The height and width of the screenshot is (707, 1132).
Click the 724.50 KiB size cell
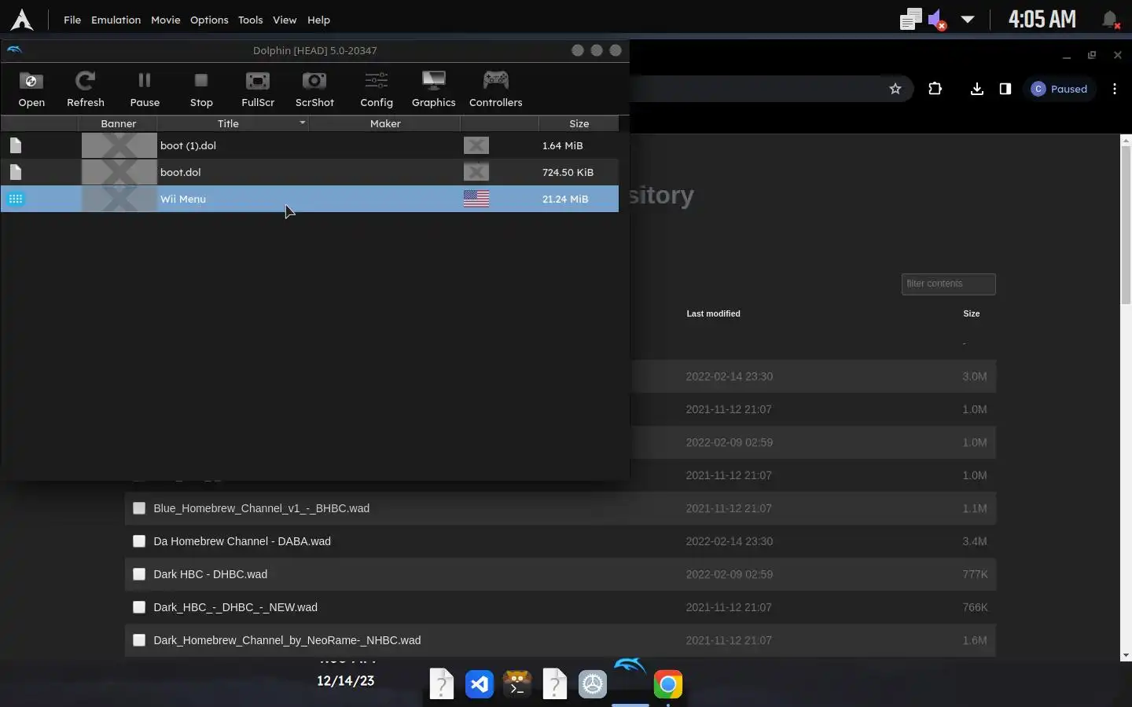pyautogui.click(x=568, y=172)
